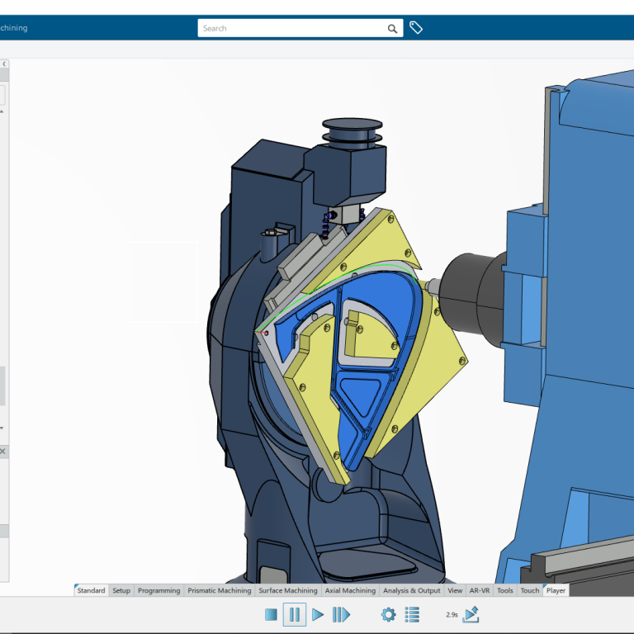Step forward to next operation
The height and width of the screenshot is (634, 634).
click(341, 614)
